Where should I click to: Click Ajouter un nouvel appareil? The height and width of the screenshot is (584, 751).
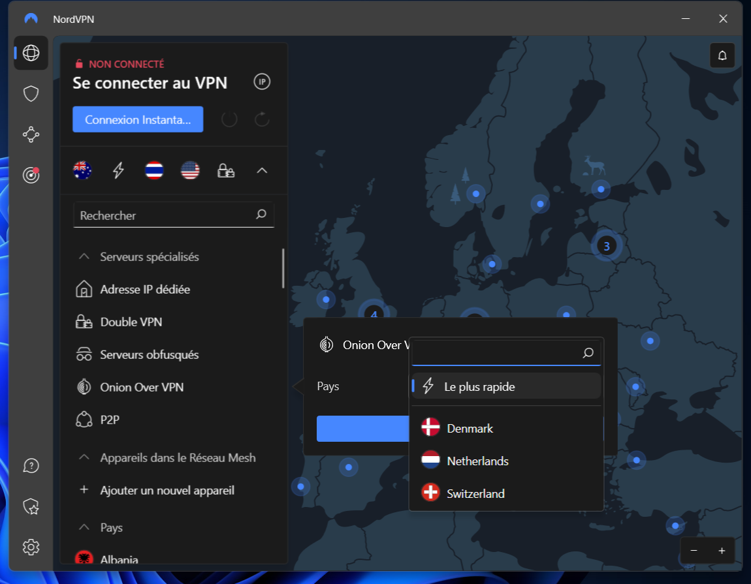coord(167,490)
